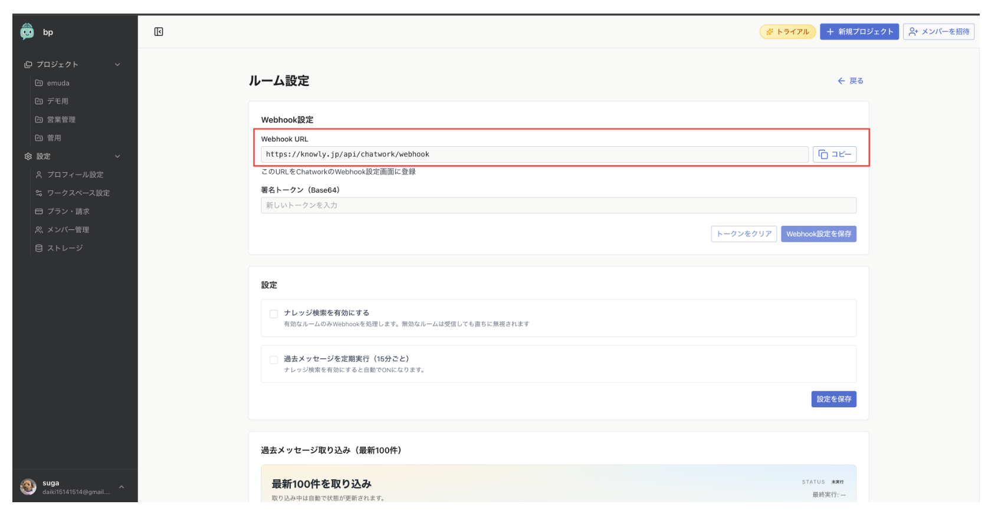This screenshot has height=514, width=998.
Task: Collapse the 設定 section chevron
Action: click(x=117, y=157)
